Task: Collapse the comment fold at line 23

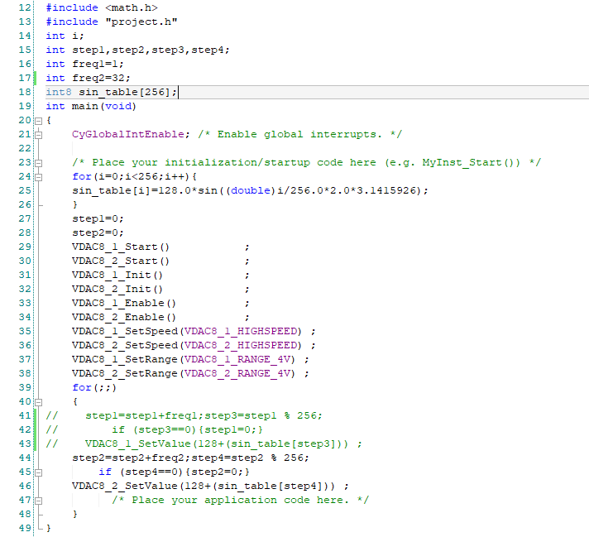Action: pos(38,163)
